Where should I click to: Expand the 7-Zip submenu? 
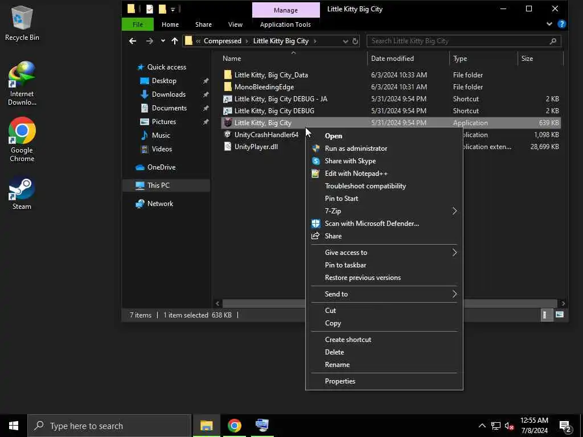[x=384, y=211]
